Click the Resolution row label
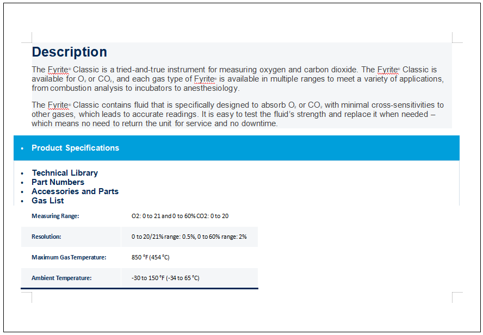The image size is (483, 335). click(46, 237)
